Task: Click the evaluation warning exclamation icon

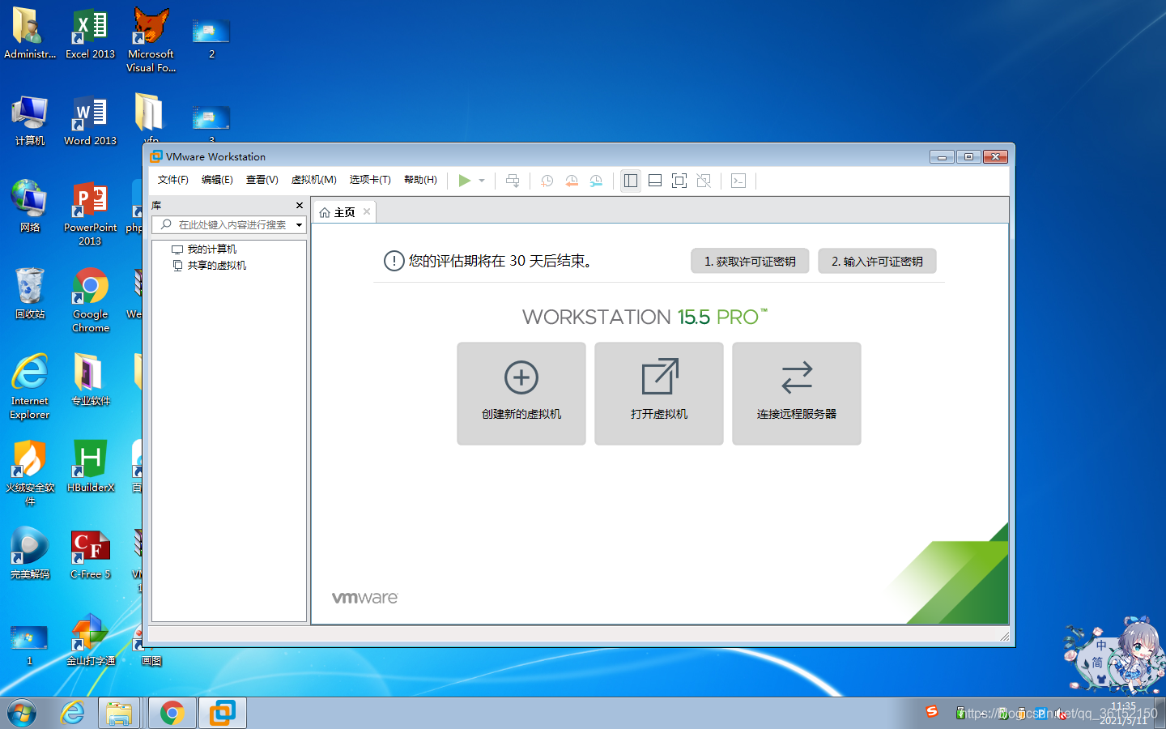Action: 394,261
